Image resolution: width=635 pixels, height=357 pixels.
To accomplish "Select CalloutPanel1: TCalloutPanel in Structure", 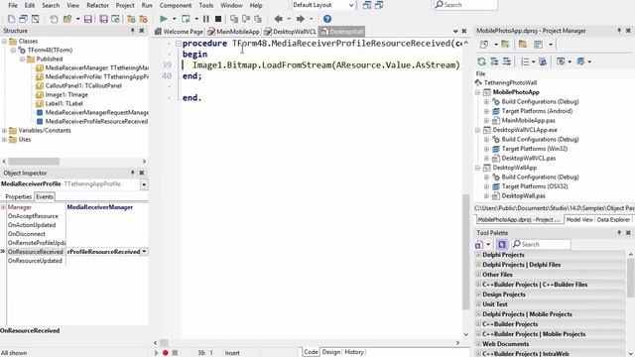I will [x=83, y=86].
